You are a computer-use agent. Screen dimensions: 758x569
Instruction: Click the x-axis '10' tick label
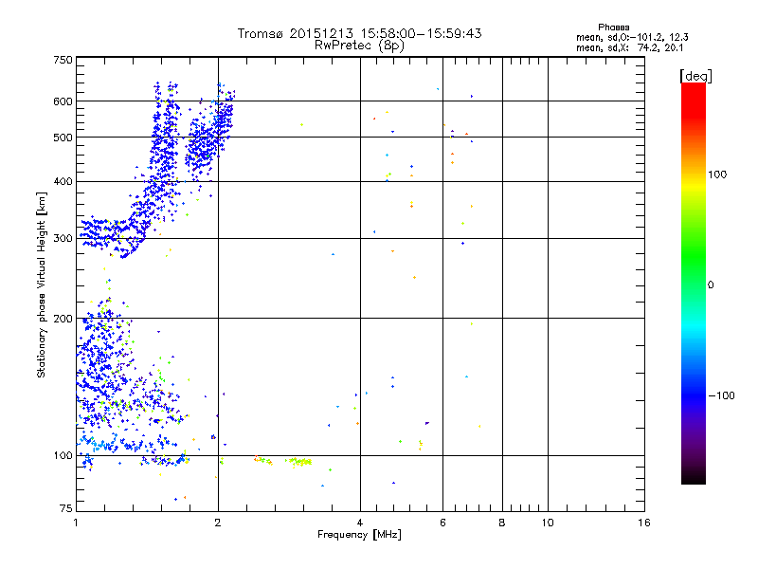(x=548, y=523)
